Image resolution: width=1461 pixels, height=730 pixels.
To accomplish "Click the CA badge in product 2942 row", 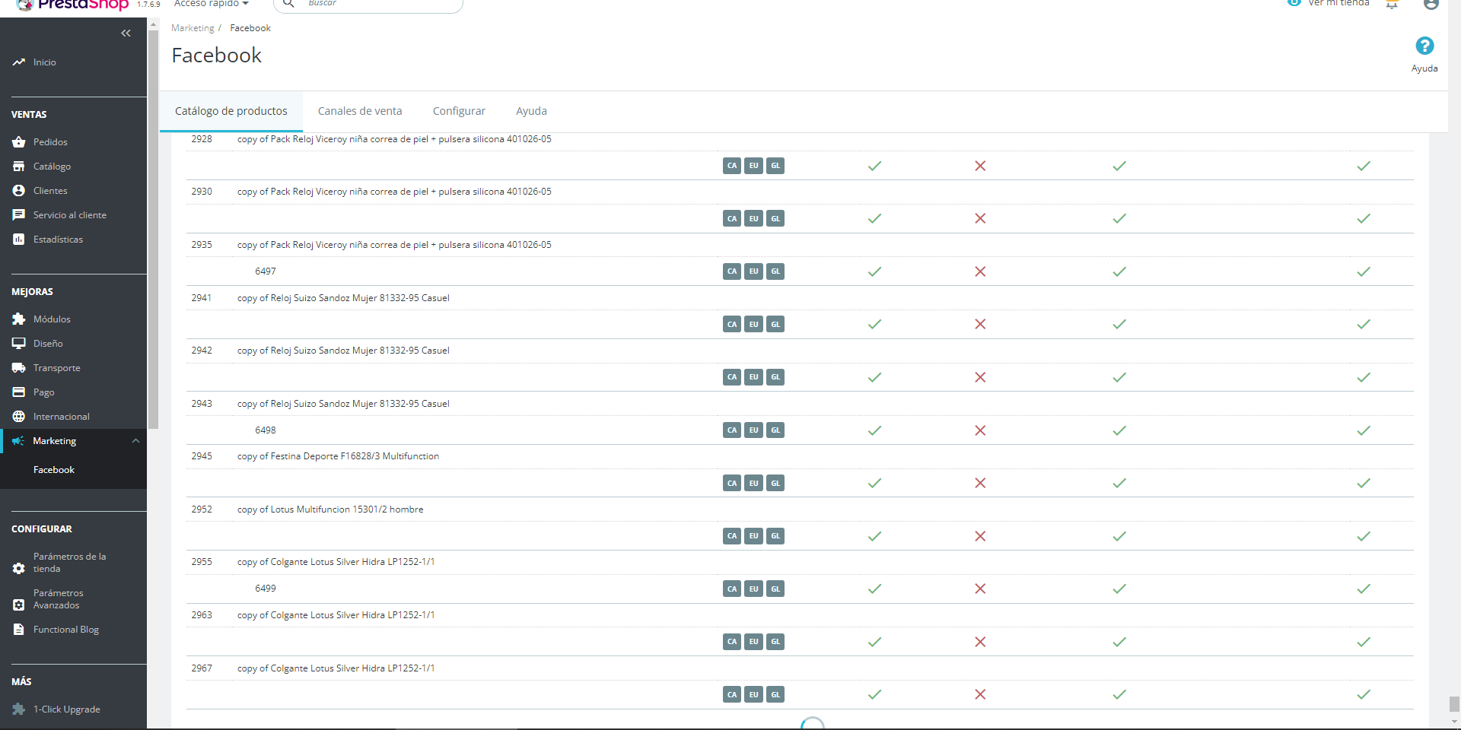I will coord(732,377).
